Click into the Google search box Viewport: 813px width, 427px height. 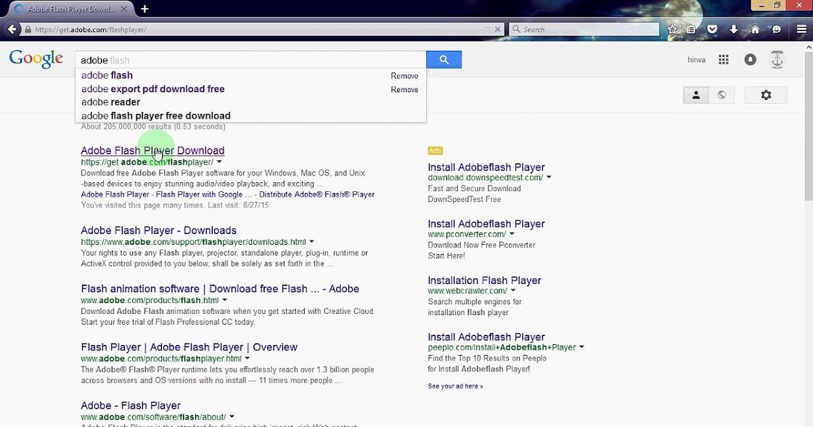pos(251,60)
